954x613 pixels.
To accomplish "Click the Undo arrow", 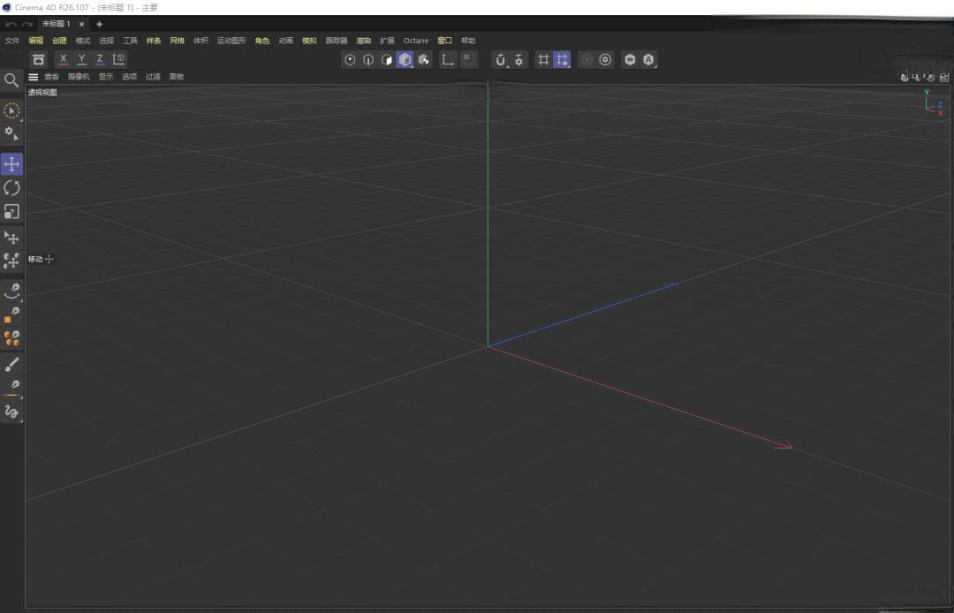I will coord(11,25).
